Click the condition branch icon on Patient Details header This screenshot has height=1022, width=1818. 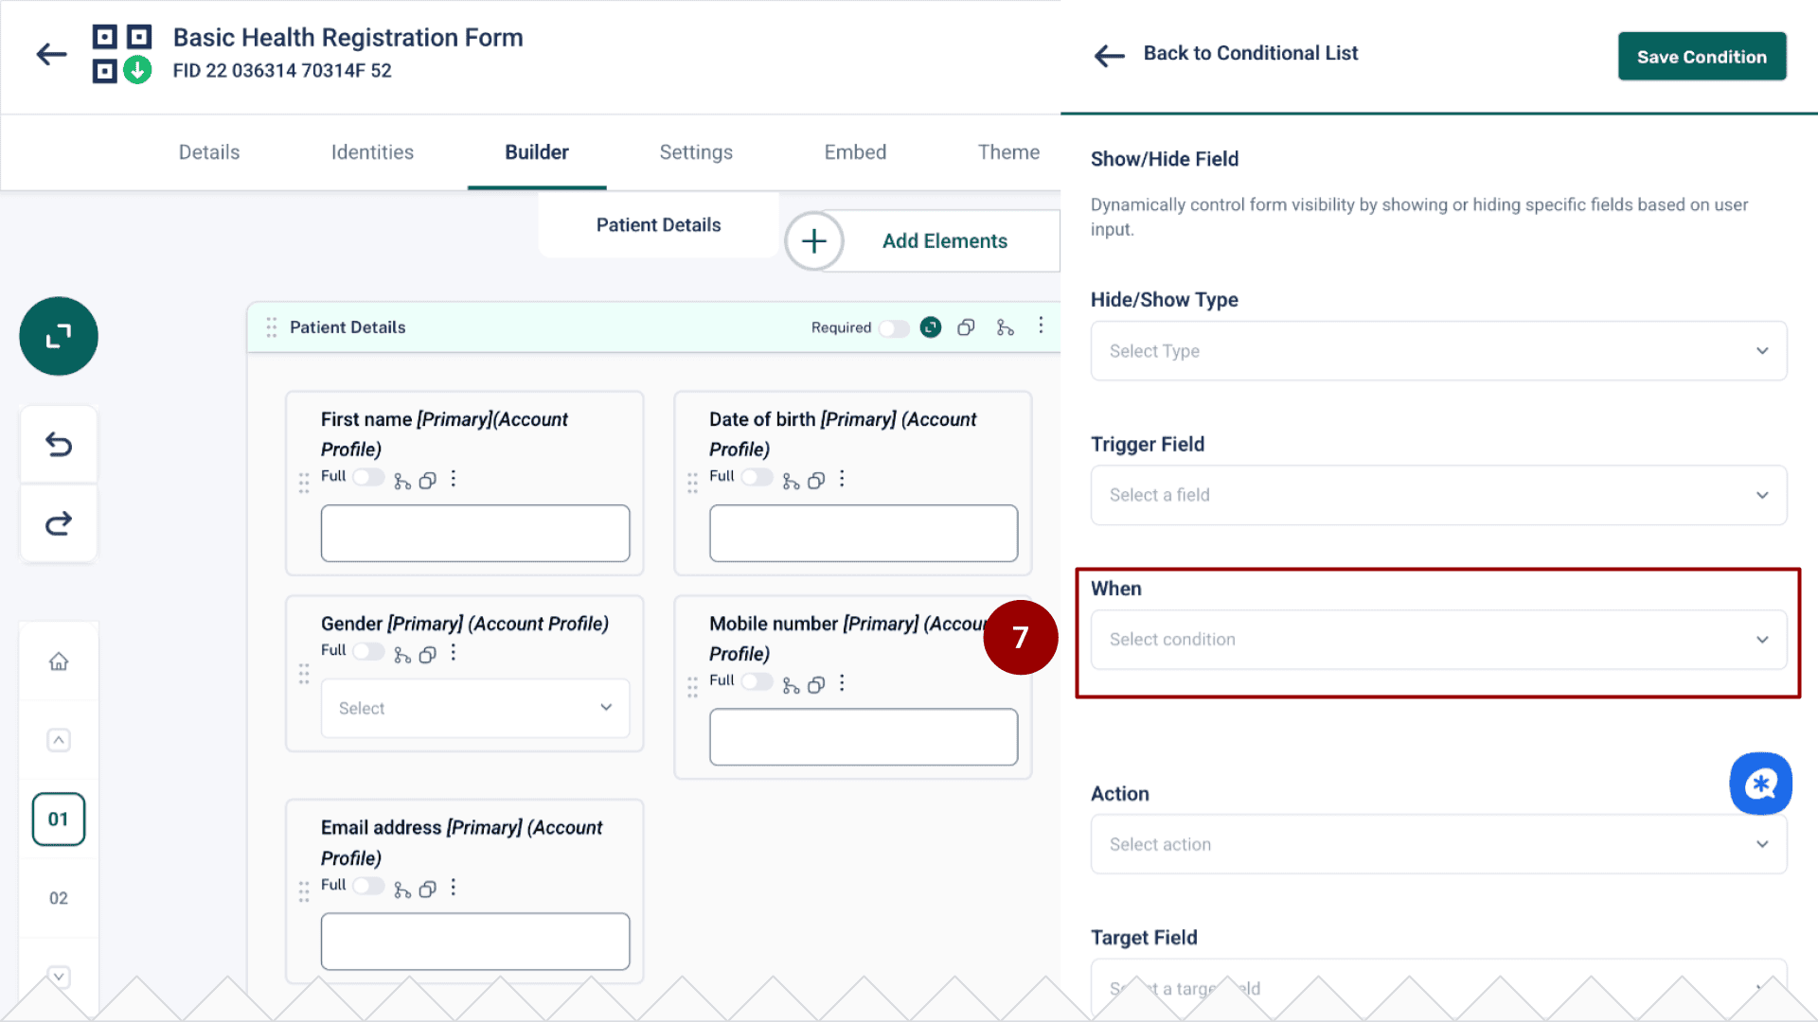coord(1005,326)
